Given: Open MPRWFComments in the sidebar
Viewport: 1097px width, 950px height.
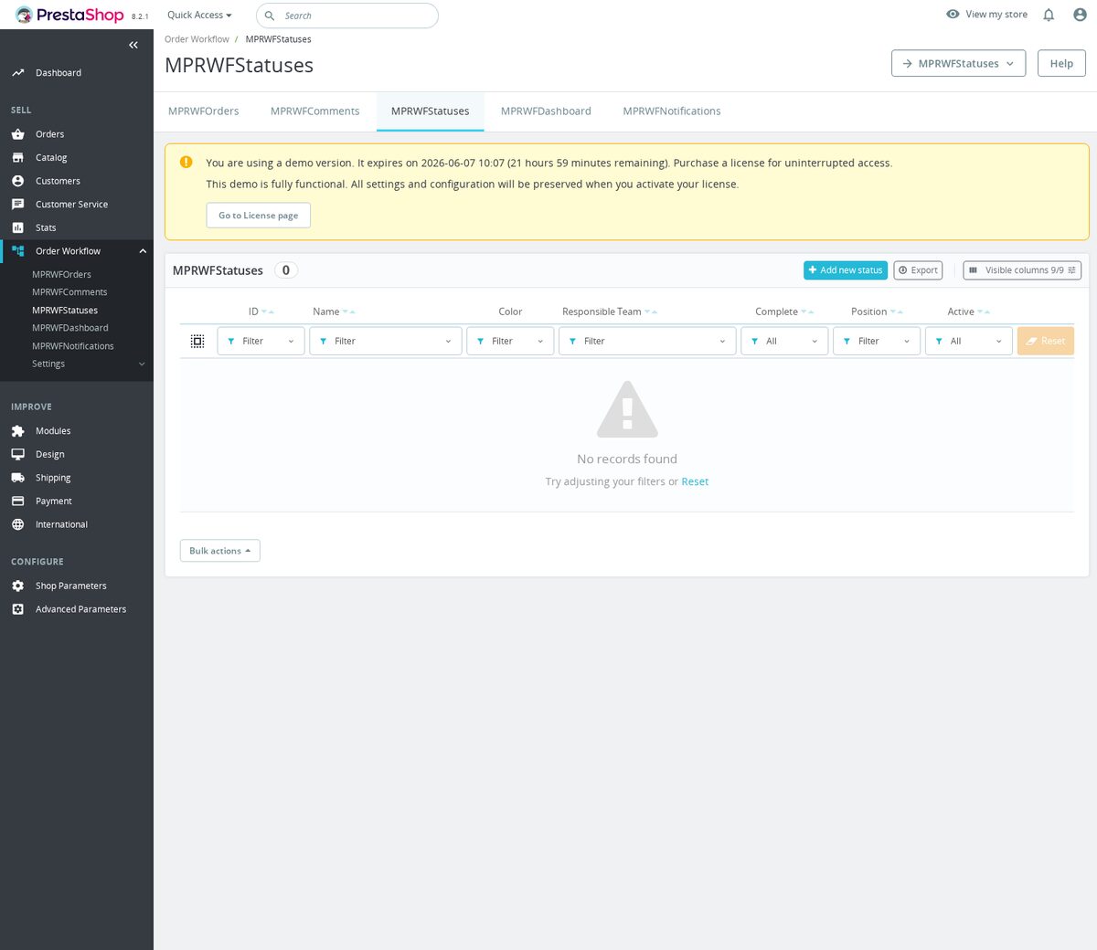Looking at the screenshot, I should [69, 292].
